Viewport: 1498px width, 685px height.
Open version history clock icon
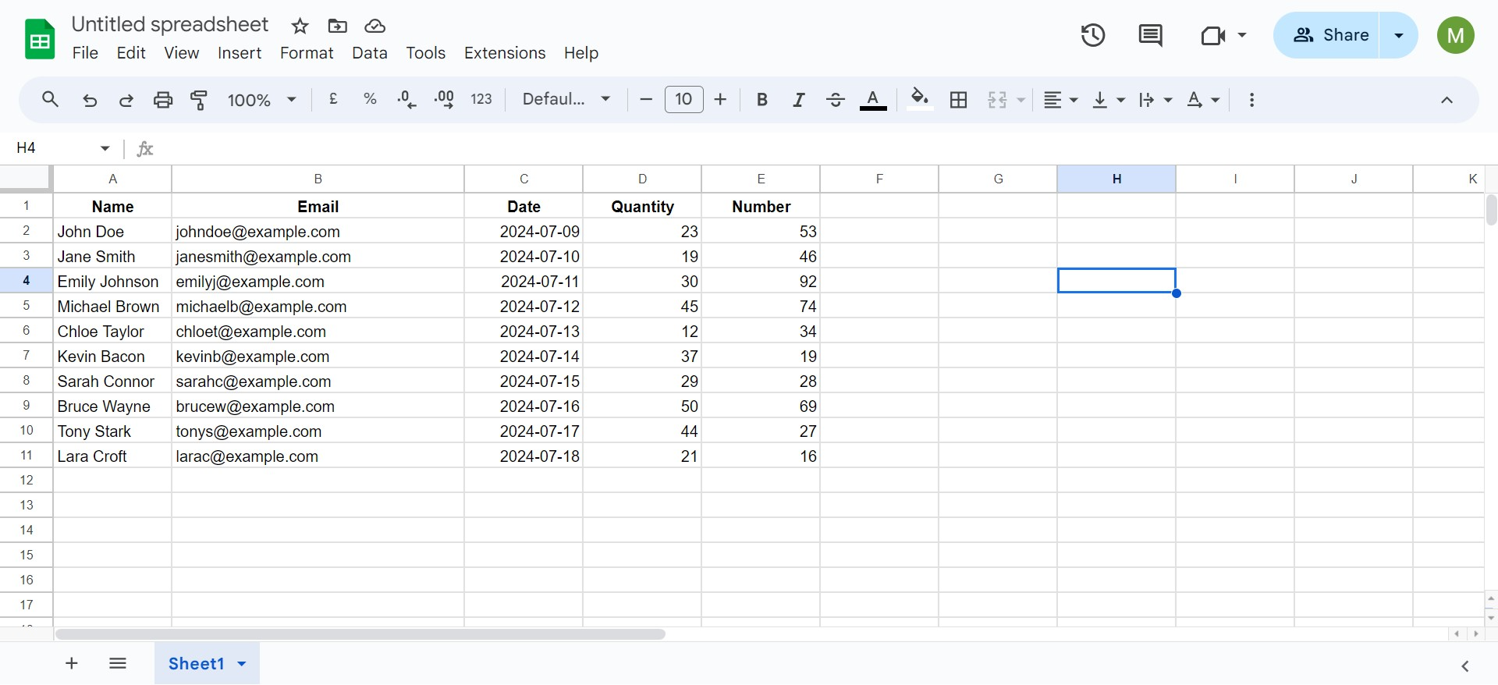click(x=1093, y=35)
